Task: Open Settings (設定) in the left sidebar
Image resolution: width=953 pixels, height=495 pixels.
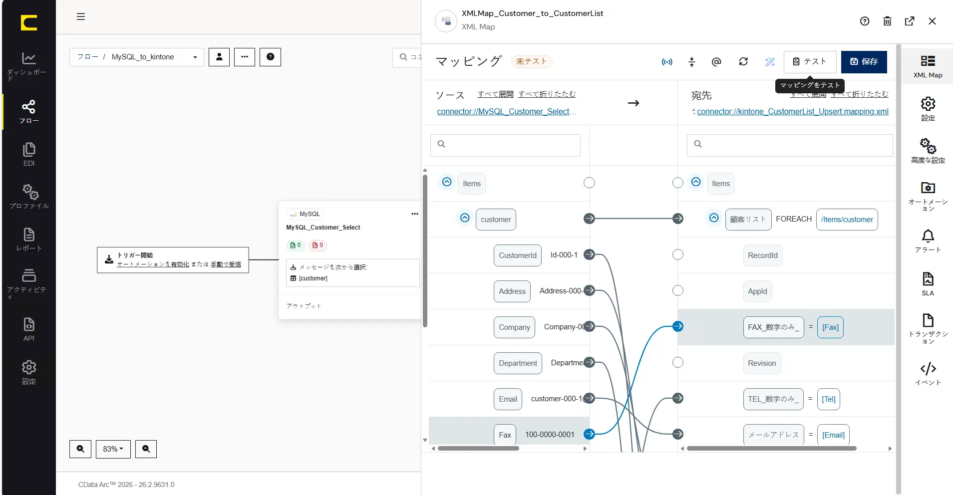Action: point(28,372)
